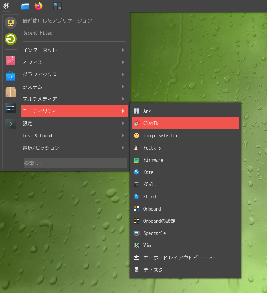
Task: Open the 電源/セッション category
Action: pyautogui.click(x=74, y=148)
